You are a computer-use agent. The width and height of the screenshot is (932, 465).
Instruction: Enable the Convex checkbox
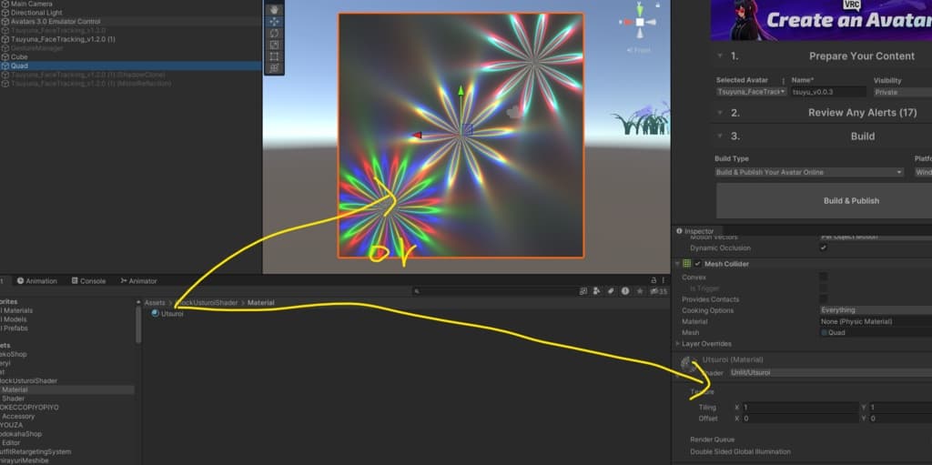tap(824, 277)
